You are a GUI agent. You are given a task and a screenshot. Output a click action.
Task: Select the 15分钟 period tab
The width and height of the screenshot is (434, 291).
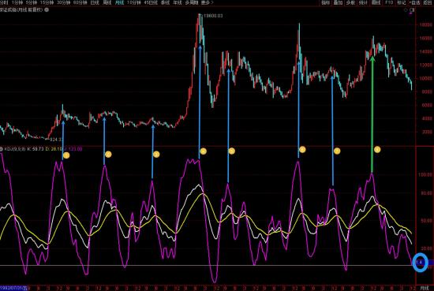47,3
